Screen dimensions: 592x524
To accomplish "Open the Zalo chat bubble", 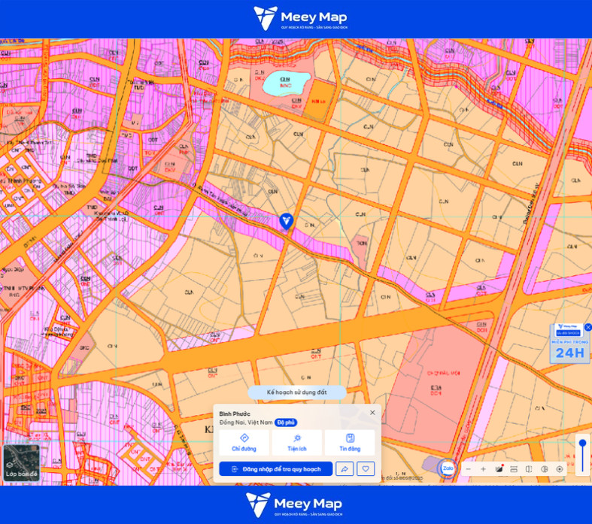I will click(x=448, y=468).
